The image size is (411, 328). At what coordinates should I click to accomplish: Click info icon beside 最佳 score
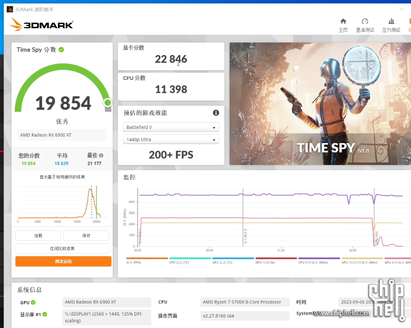pyautogui.click(x=101, y=156)
